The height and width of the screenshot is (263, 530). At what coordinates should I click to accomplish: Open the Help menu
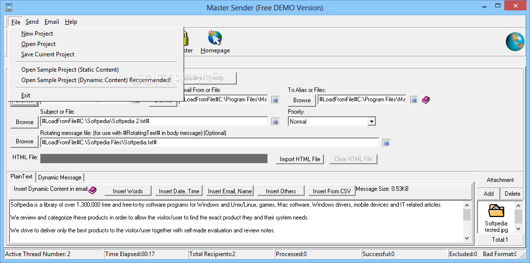click(71, 22)
